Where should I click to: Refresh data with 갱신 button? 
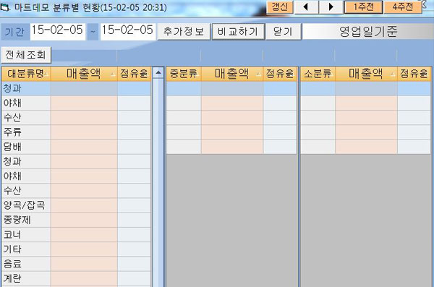(279, 7)
